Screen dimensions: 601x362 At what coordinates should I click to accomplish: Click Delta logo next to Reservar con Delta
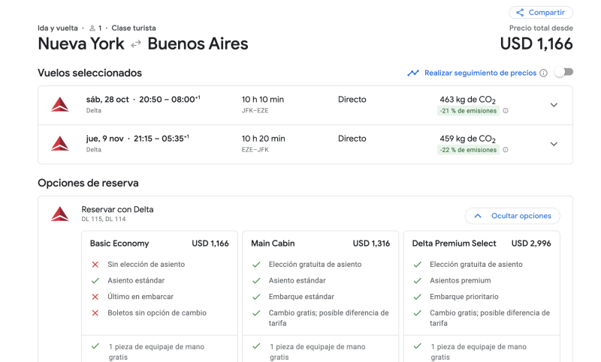60,214
